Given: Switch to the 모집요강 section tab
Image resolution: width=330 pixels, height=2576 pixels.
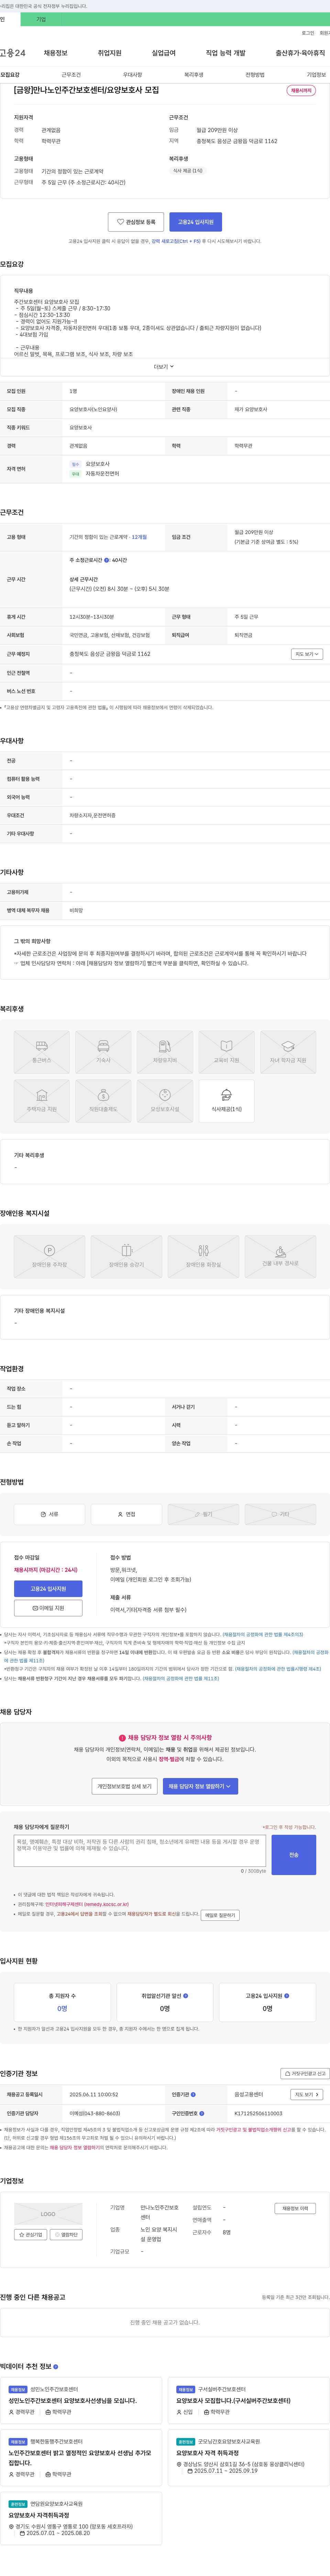Looking at the screenshot, I should [x=10, y=75].
